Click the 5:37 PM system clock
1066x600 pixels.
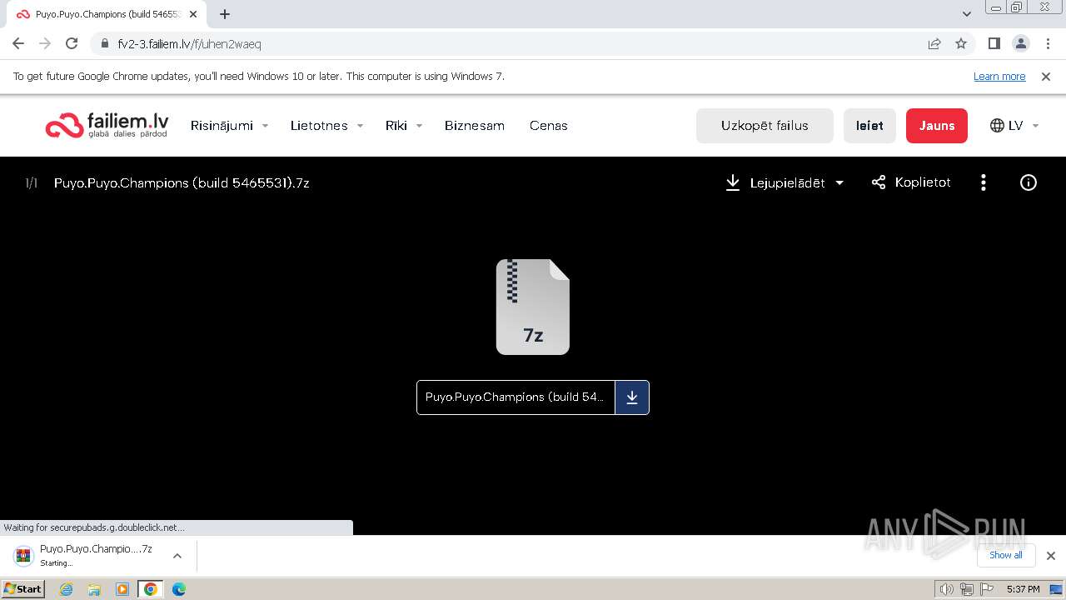tap(1023, 589)
